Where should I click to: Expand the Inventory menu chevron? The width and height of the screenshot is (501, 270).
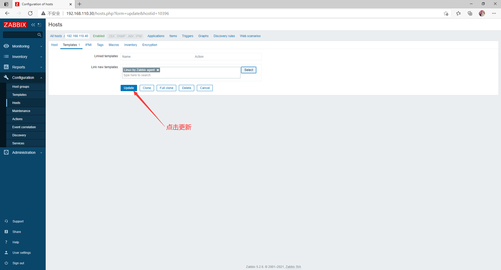tap(41, 57)
